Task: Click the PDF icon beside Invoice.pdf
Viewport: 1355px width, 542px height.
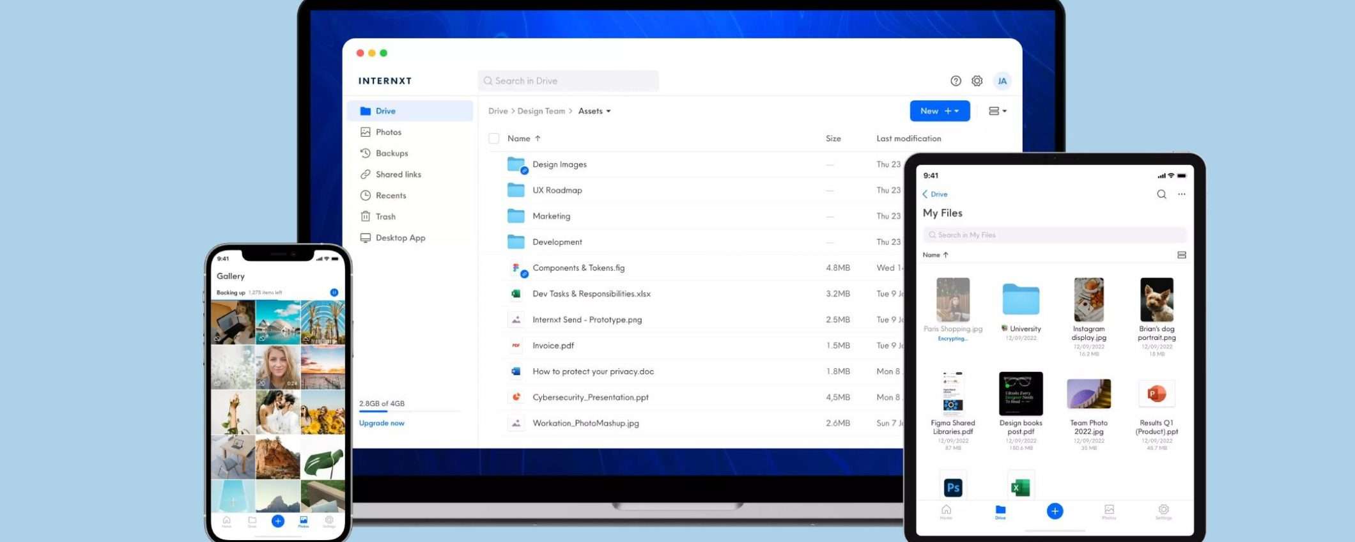Action: [516, 346]
